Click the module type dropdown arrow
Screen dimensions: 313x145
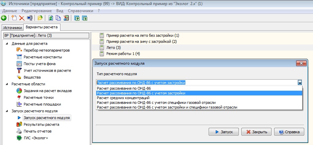click(299, 83)
